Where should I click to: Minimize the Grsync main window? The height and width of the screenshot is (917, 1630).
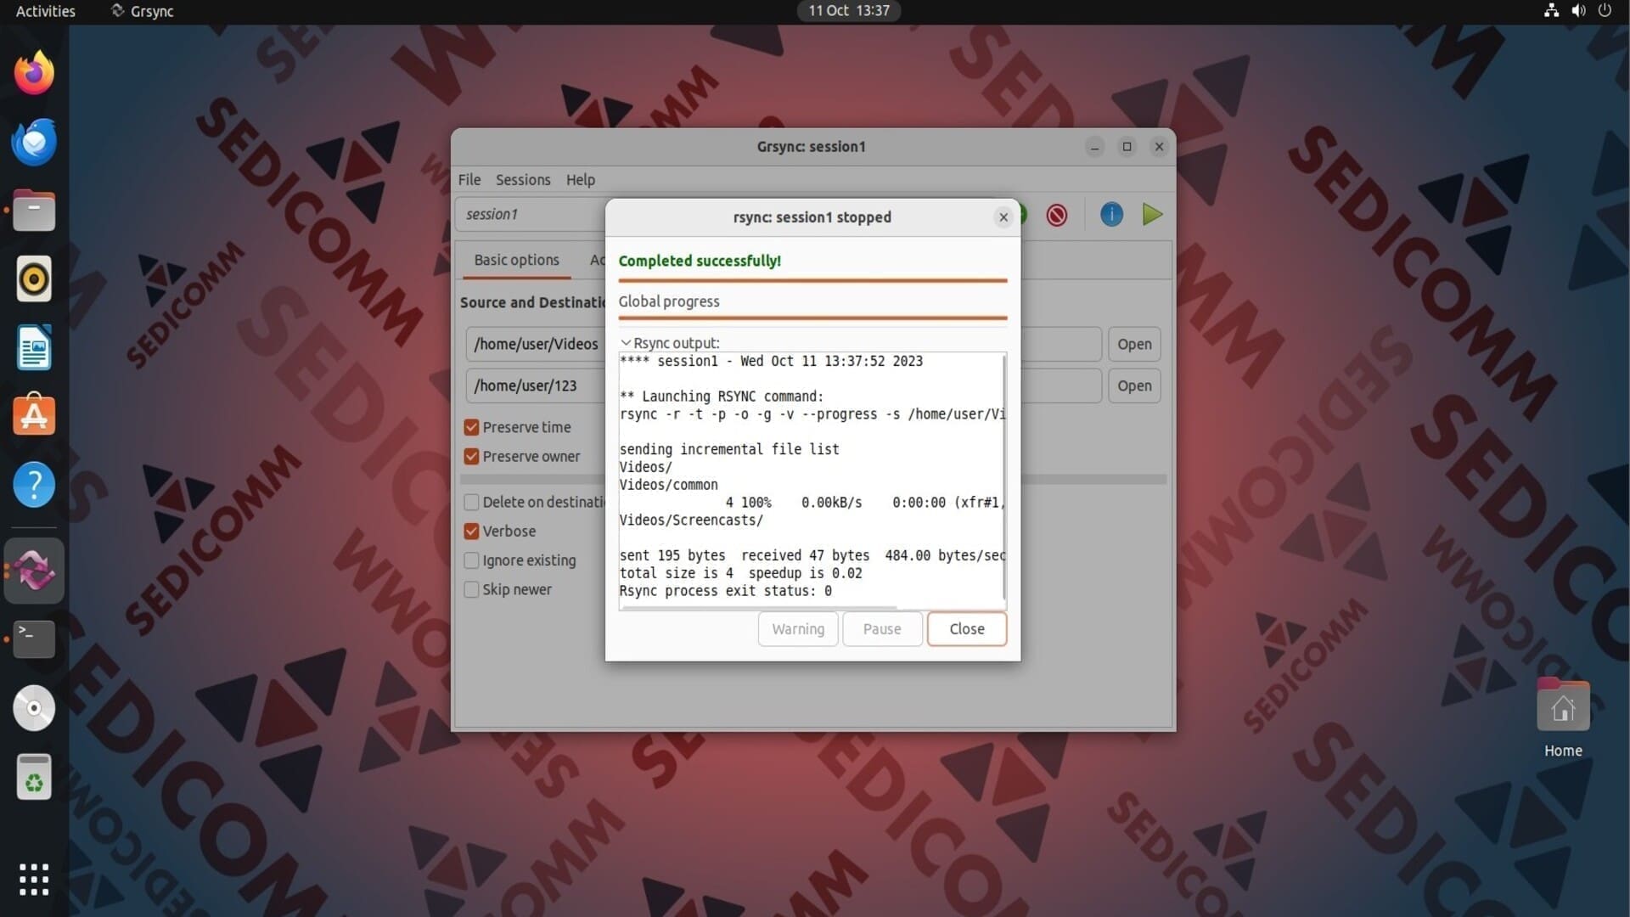pos(1094,147)
